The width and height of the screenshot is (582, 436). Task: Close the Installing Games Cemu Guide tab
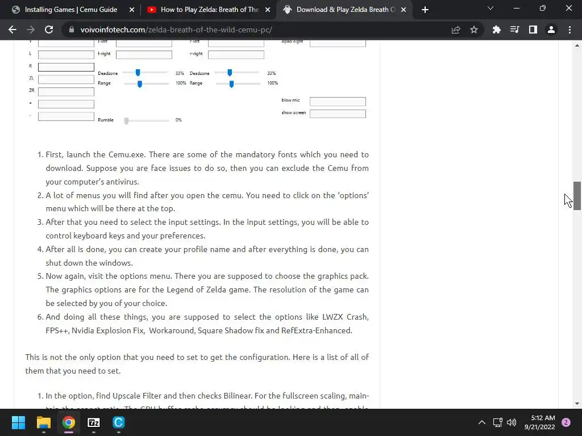132,10
